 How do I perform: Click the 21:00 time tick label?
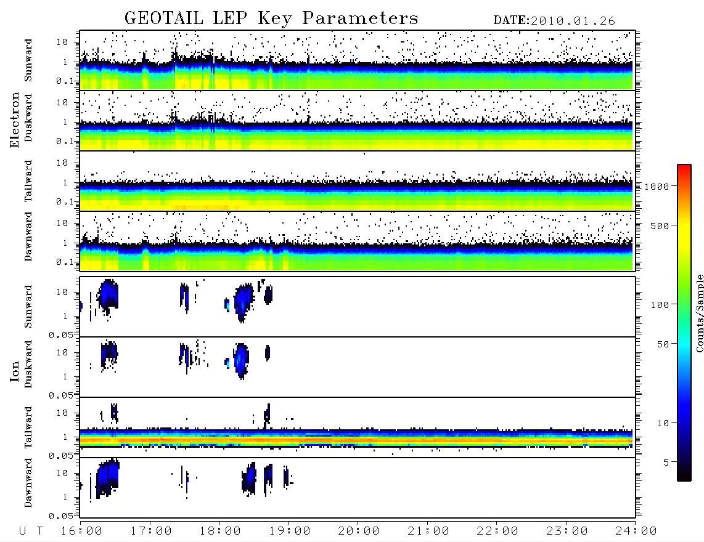[x=428, y=531]
